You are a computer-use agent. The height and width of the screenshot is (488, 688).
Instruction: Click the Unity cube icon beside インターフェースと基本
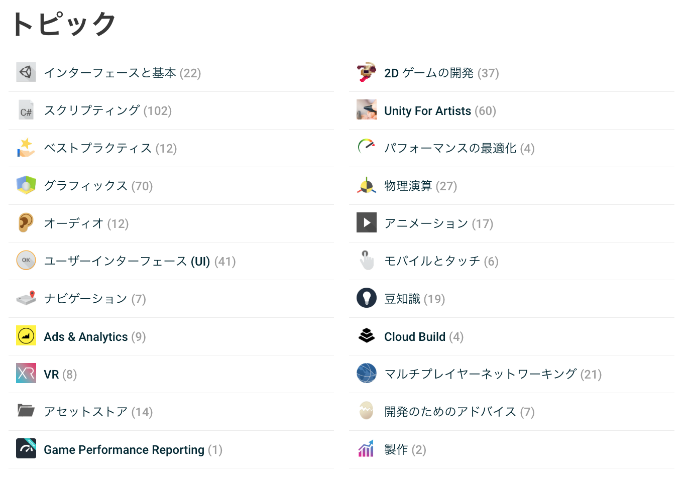pos(26,72)
